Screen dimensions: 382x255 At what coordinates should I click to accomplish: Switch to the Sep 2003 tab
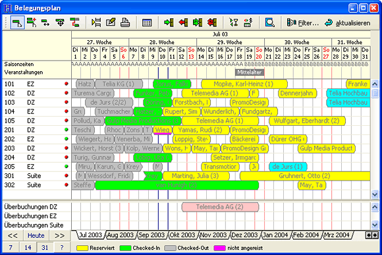[151, 235]
